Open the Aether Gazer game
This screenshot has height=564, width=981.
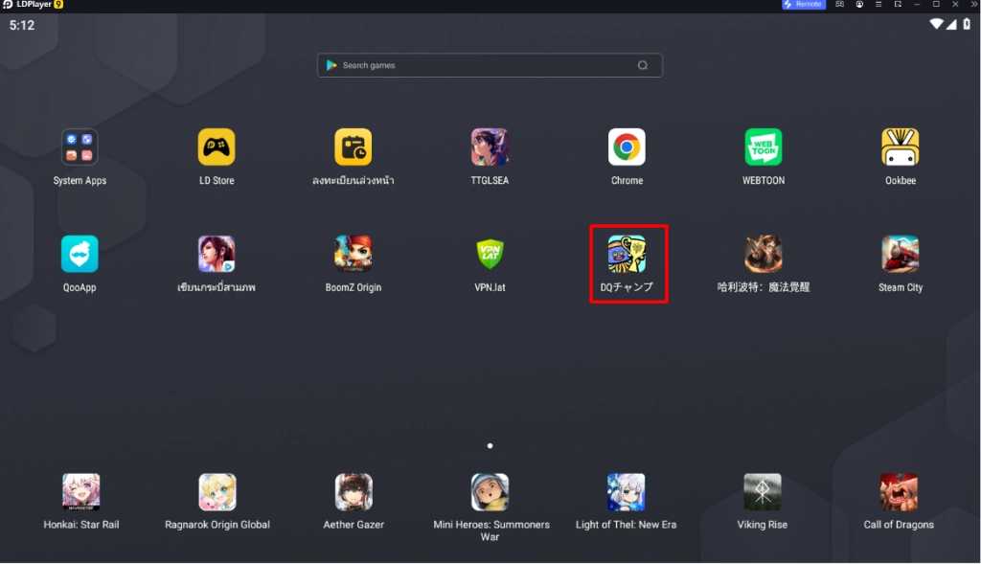click(354, 492)
